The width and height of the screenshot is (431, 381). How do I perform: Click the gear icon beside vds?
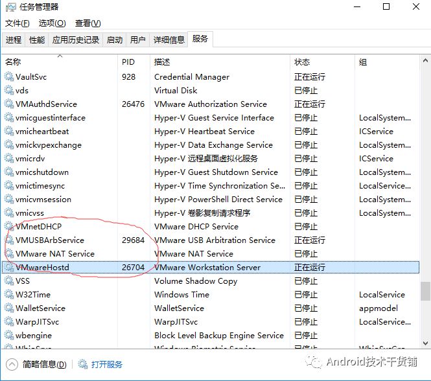[x=9, y=90]
